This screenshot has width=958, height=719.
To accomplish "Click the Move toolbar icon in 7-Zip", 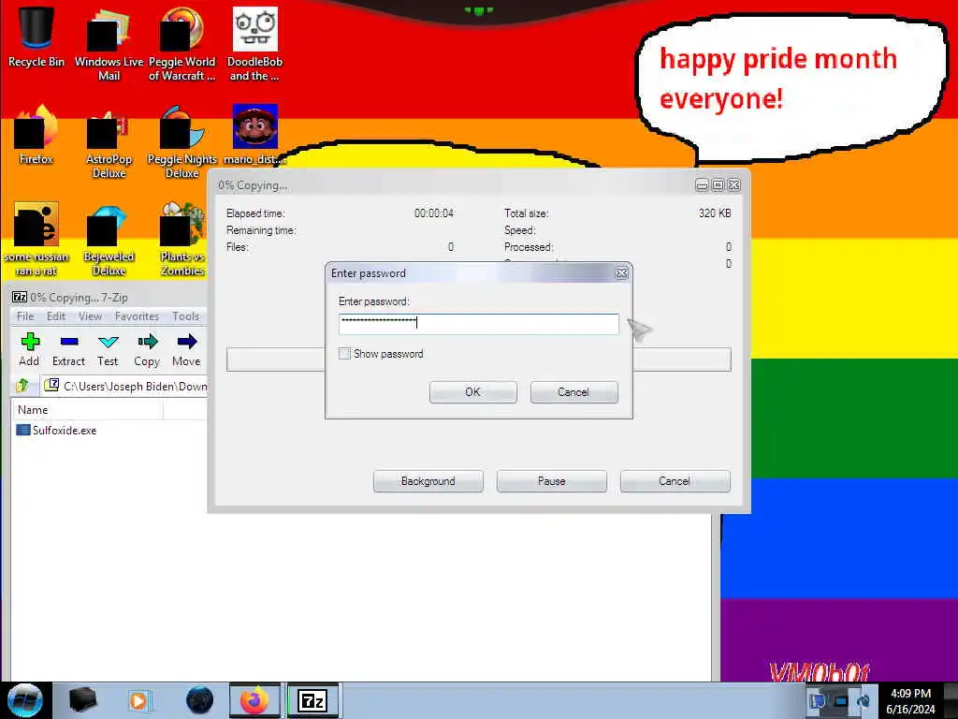I will click(x=186, y=349).
